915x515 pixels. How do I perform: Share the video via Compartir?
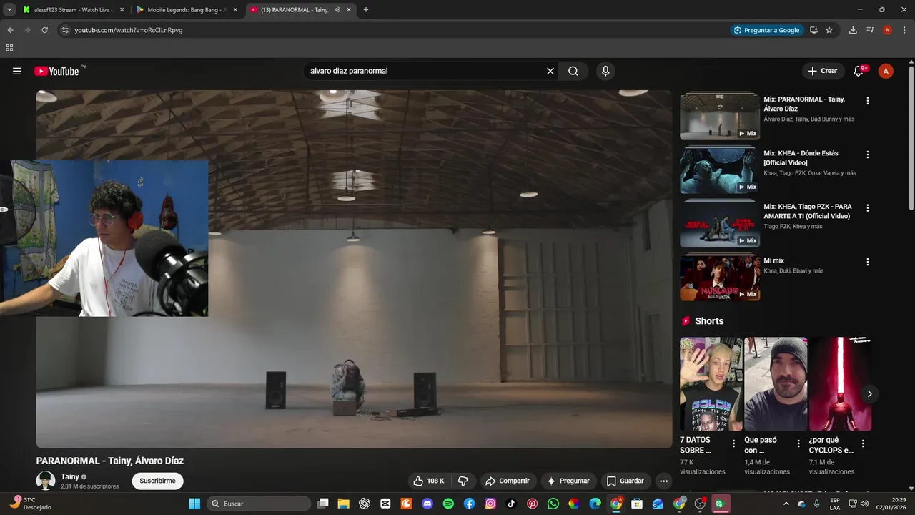[x=508, y=481]
